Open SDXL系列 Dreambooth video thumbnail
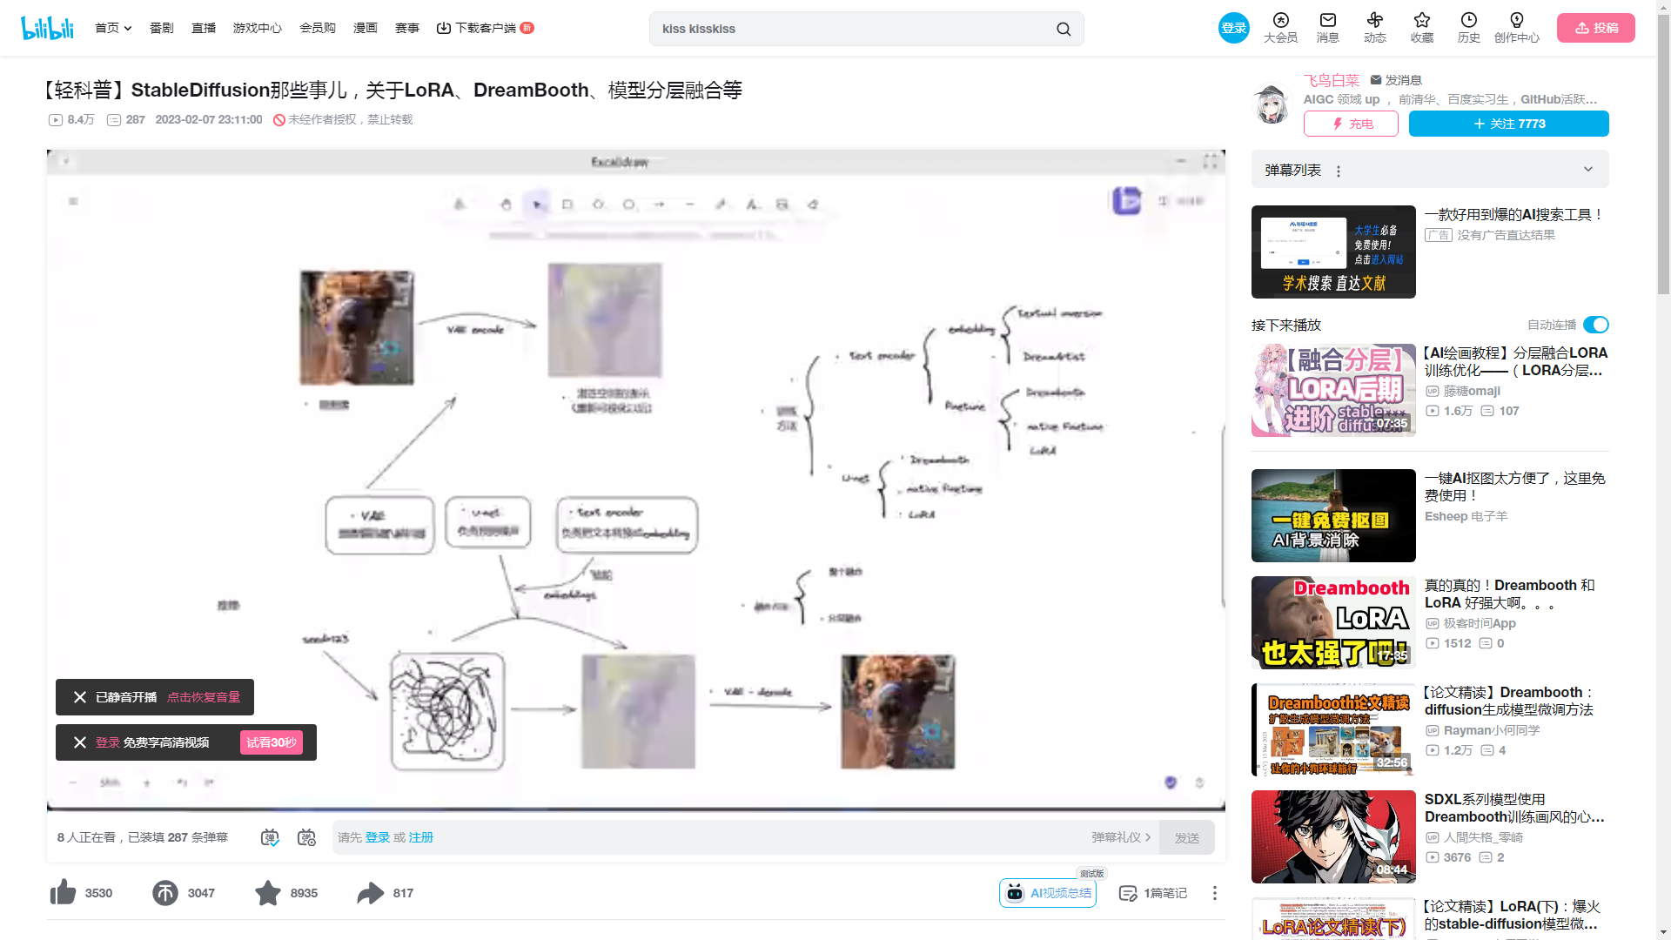Image resolution: width=1671 pixels, height=940 pixels. click(x=1333, y=836)
